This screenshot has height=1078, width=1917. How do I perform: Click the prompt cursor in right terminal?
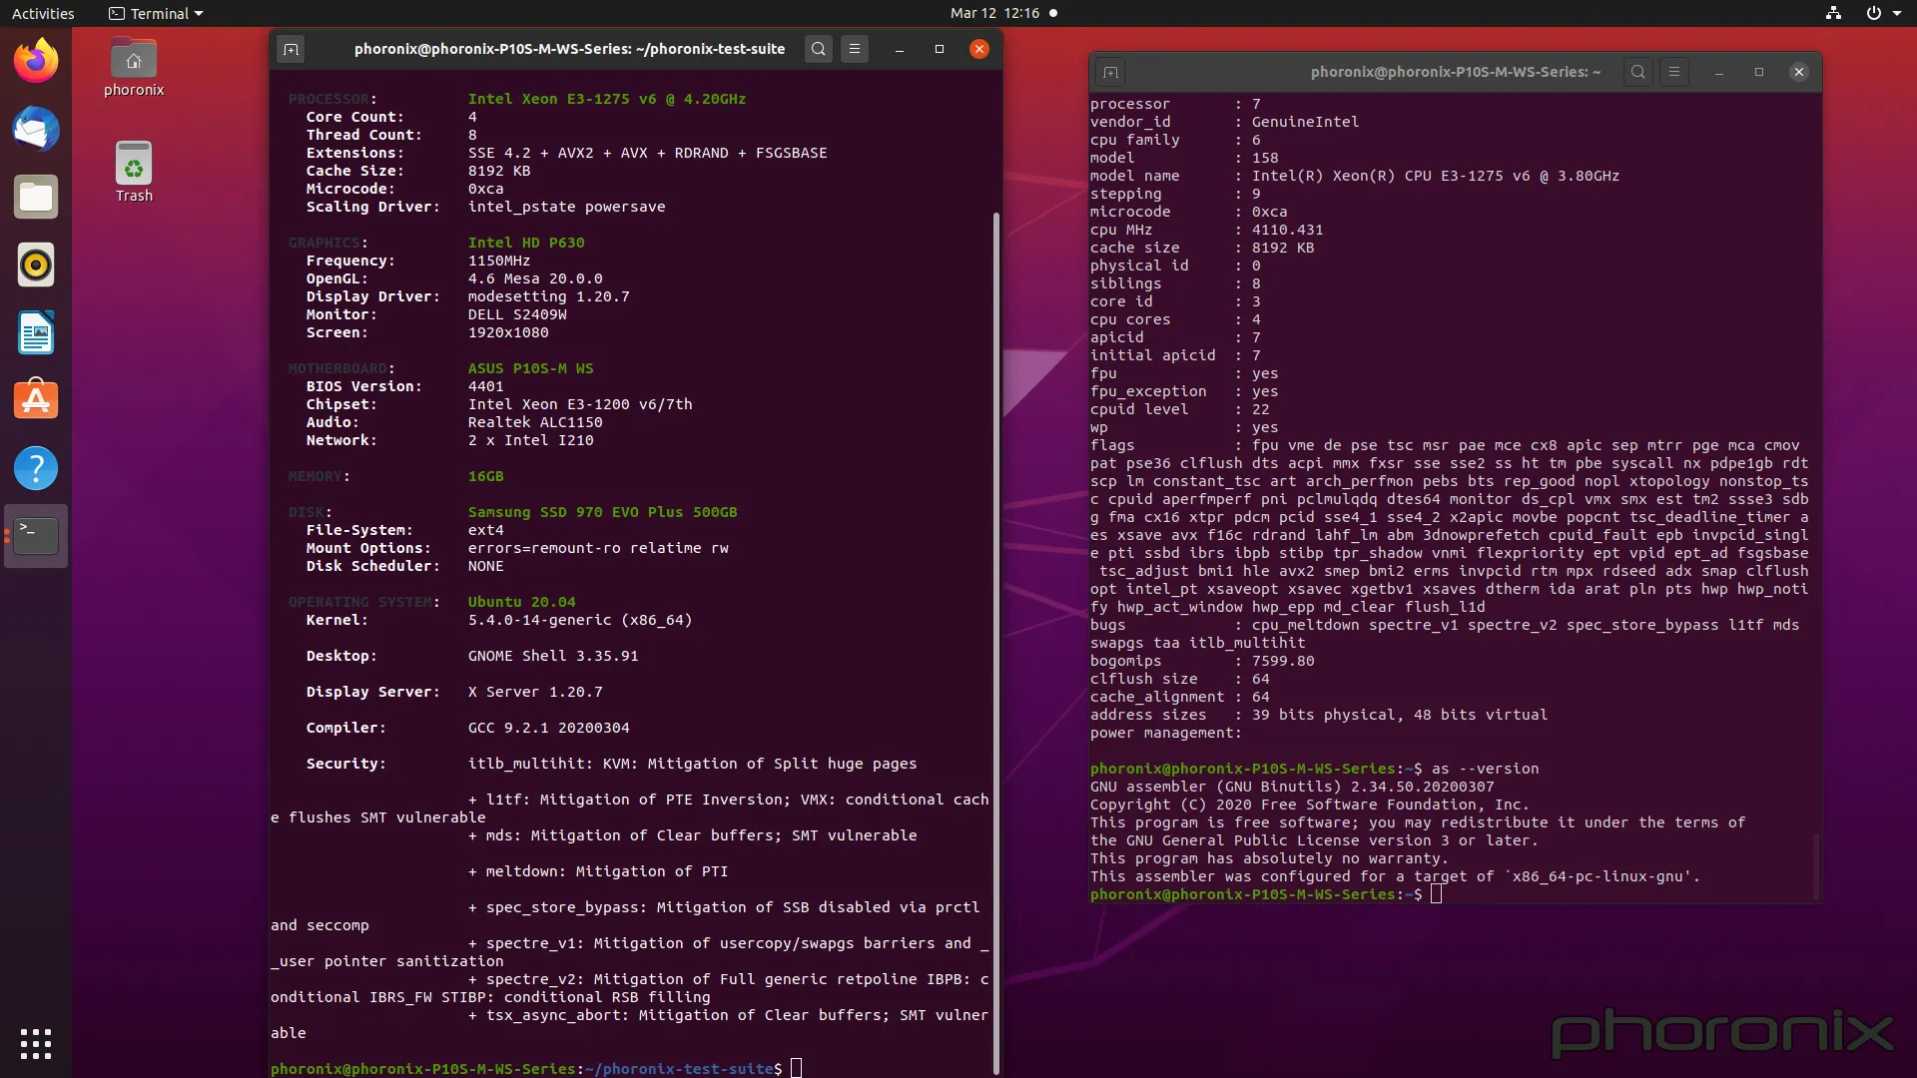coord(1436,894)
